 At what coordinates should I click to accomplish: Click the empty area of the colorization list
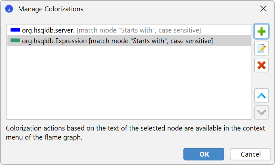[x=129, y=84]
